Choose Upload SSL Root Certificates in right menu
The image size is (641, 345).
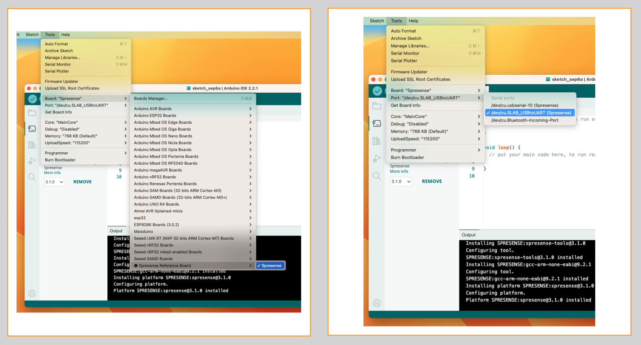coord(435,79)
